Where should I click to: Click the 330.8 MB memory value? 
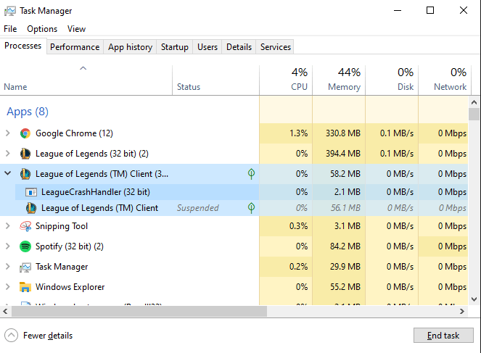point(343,133)
